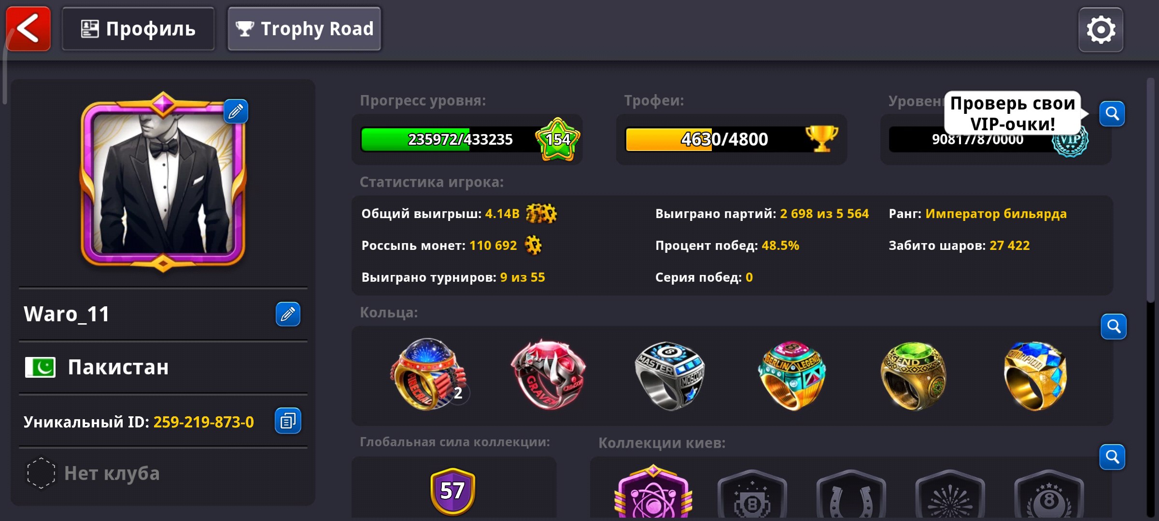The height and width of the screenshot is (521, 1159).
Task: Open the settings gear icon
Action: (1101, 30)
